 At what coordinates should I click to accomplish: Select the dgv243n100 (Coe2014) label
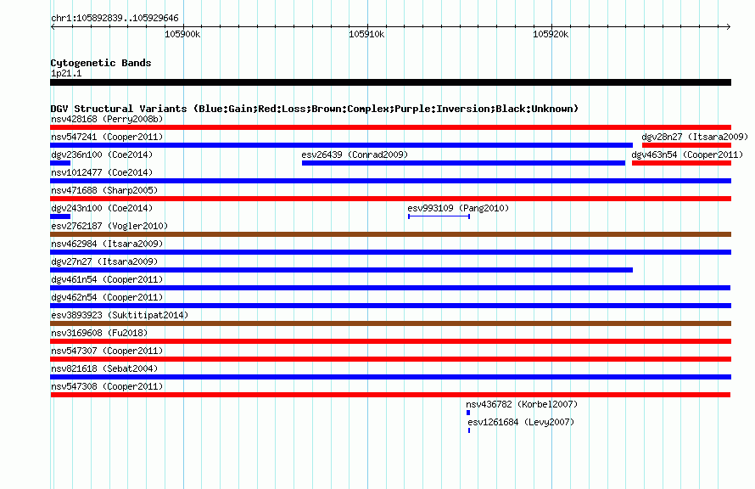click(x=102, y=208)
